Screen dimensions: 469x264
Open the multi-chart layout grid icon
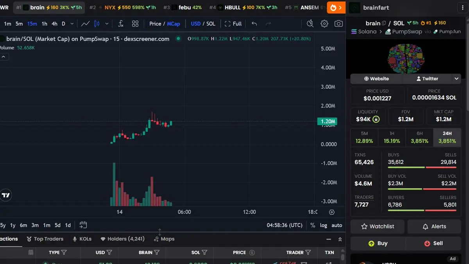[x=135, y=23]
